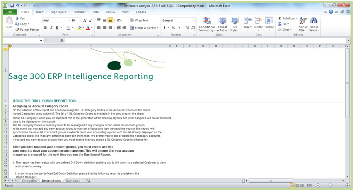Viewport: 353px width, 191px height.
Task: Open the Name Box dropdown arrow
Action: click(41, 41)
